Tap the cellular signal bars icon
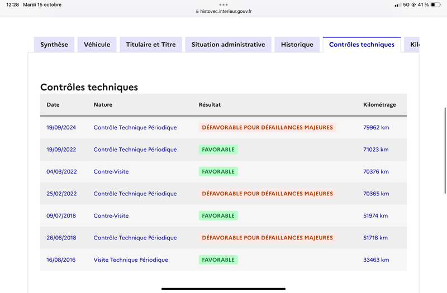The image size is (447, 293). 398,5
